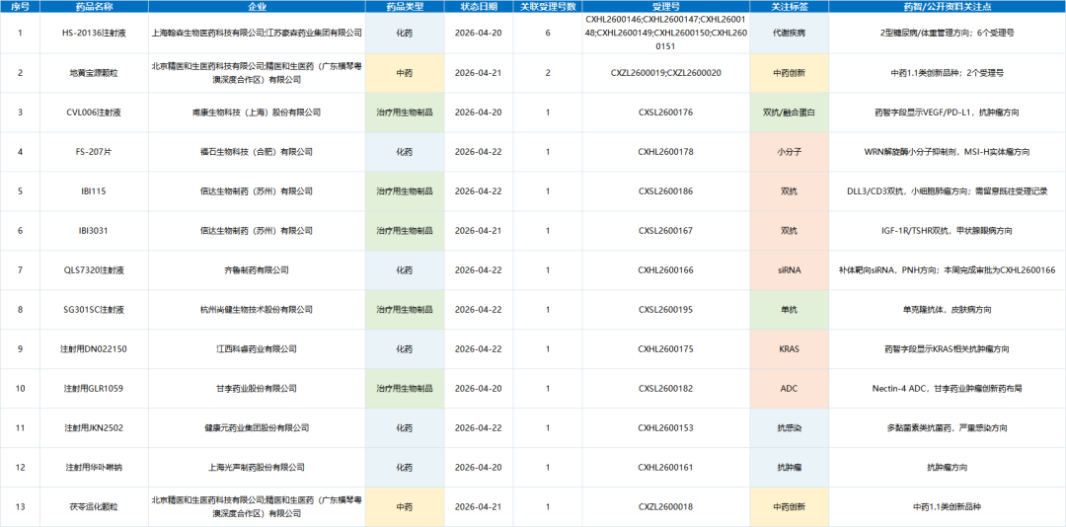
Task: Select the CVL006注射液 cell
Action: point(94,113)
